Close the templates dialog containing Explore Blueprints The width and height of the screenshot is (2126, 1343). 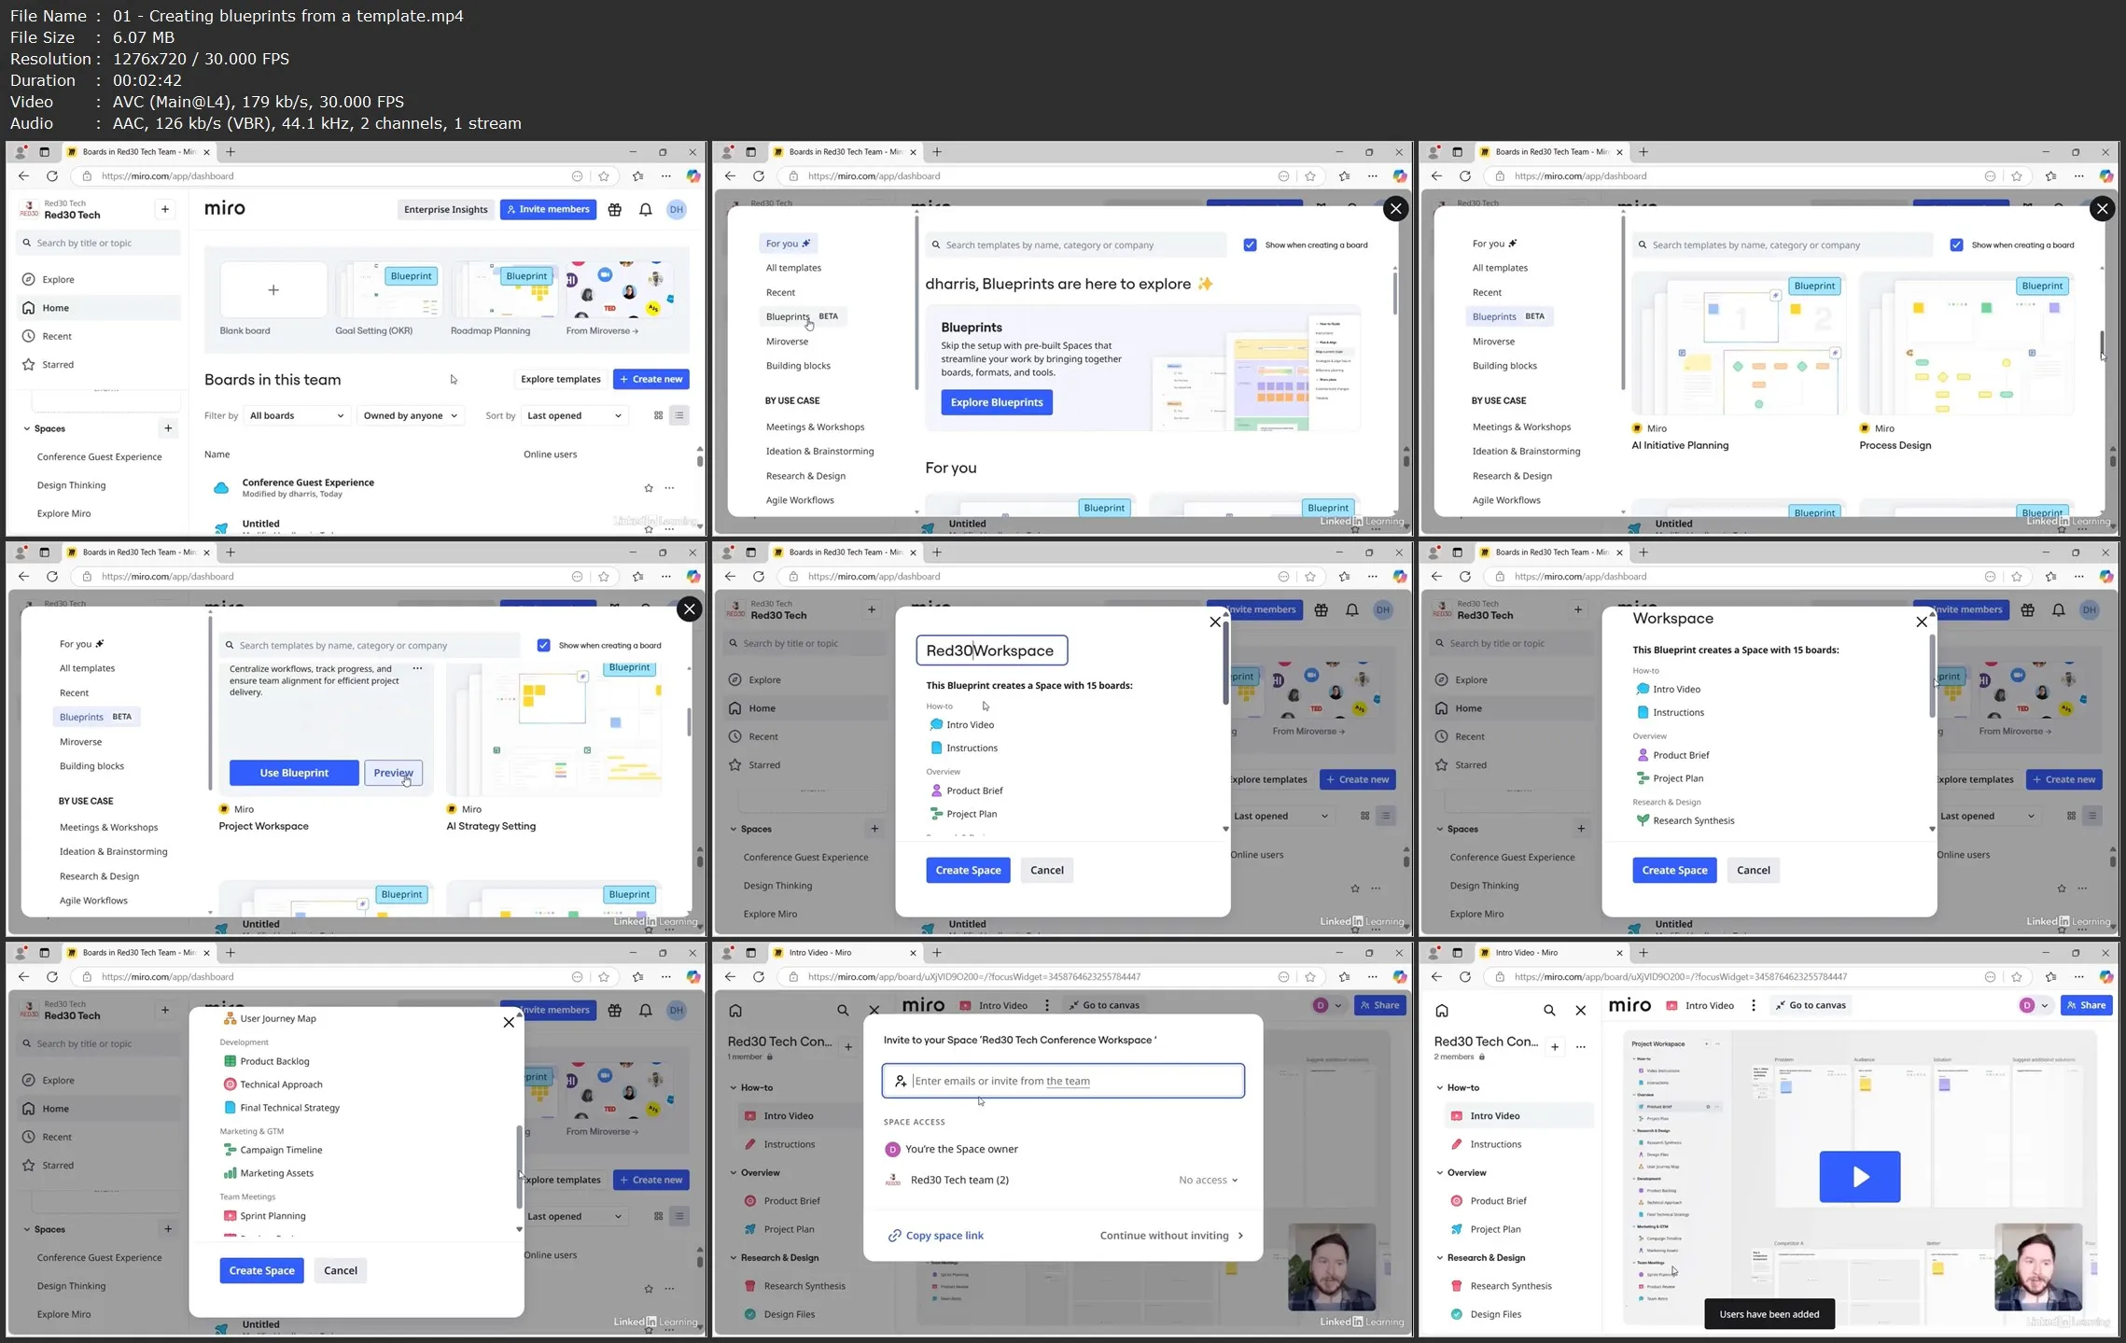(x=1395, y=209)
